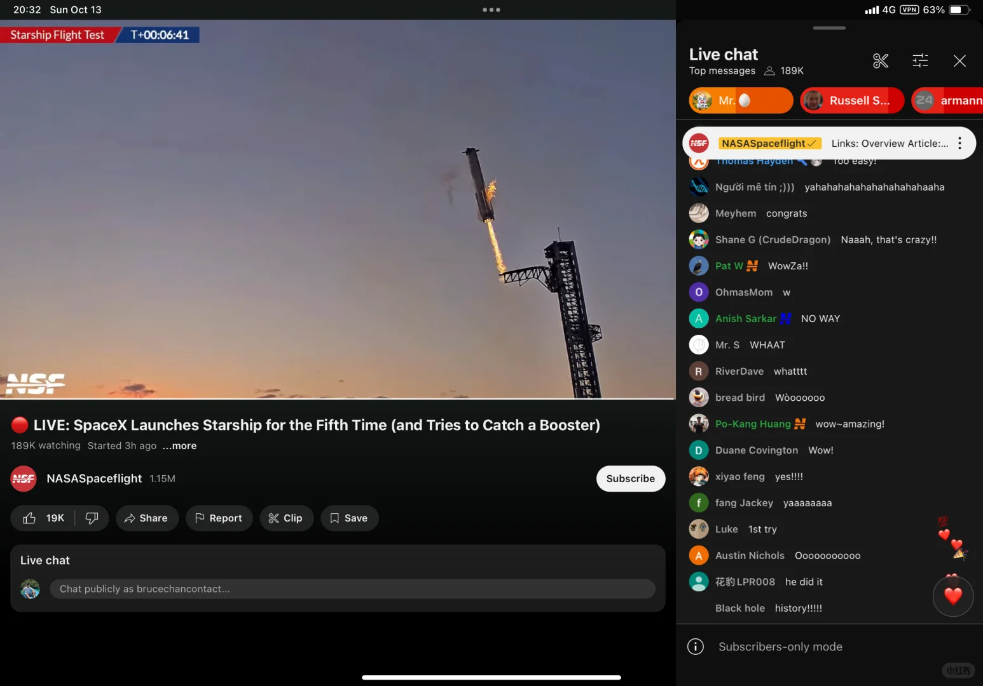
Task: Open Top messages chat mode selector
Action: coord(722,71)
